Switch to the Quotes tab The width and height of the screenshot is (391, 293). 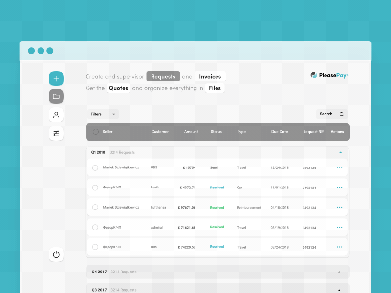pyautogui.click(x=119, y=88)
